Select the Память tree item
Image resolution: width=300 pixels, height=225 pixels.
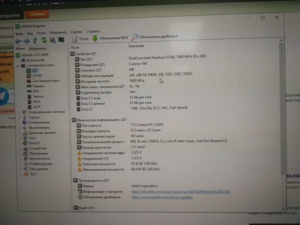pyautogui.click(x=36, y=86)
